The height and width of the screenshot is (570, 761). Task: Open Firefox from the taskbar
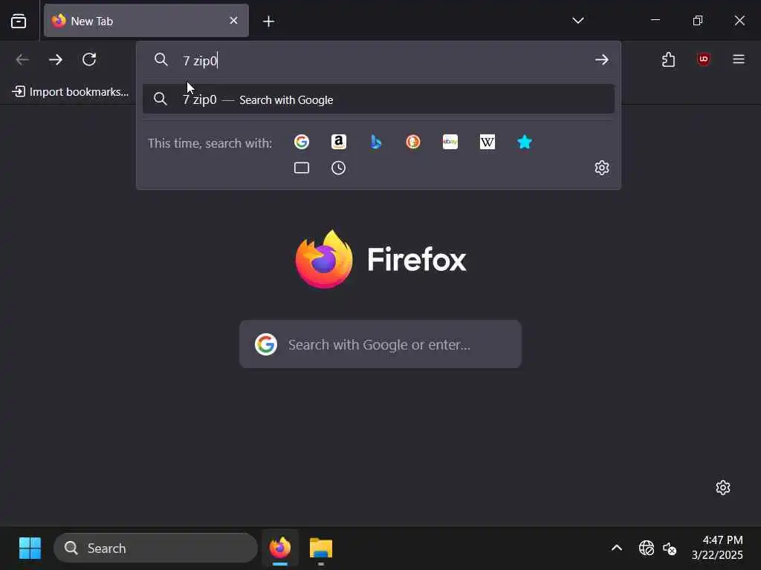(280, 548)
